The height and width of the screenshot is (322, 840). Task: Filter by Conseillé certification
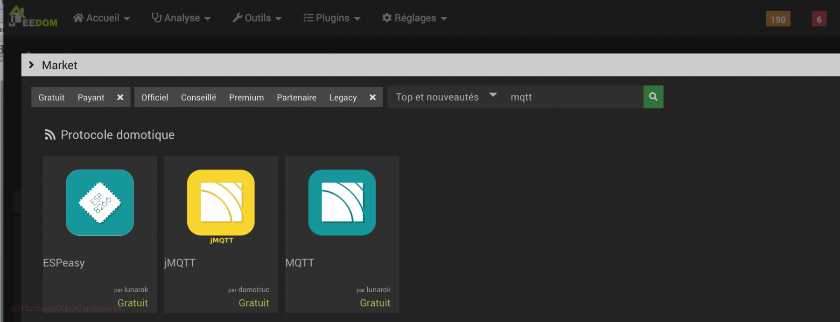pyautogui.click(x=198, y=97)
